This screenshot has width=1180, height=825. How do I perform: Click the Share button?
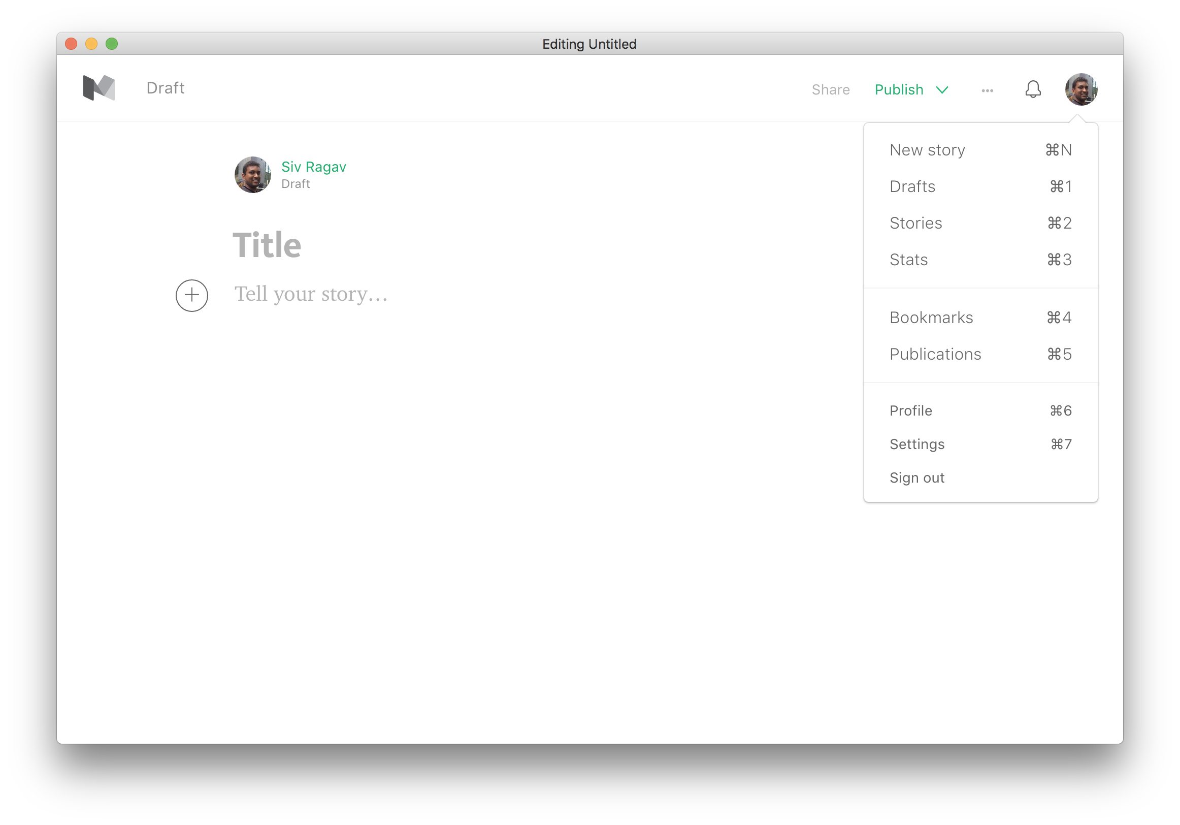click(x=830, y=90)
